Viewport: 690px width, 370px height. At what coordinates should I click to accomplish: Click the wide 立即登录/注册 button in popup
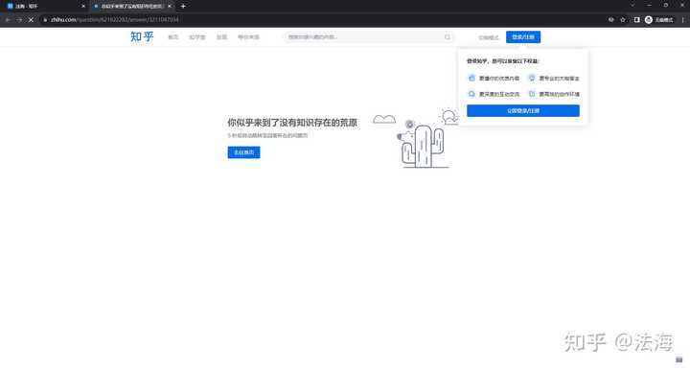pos(523,110)
